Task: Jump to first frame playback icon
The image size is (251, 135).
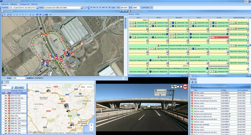Action: pos(91,8)
